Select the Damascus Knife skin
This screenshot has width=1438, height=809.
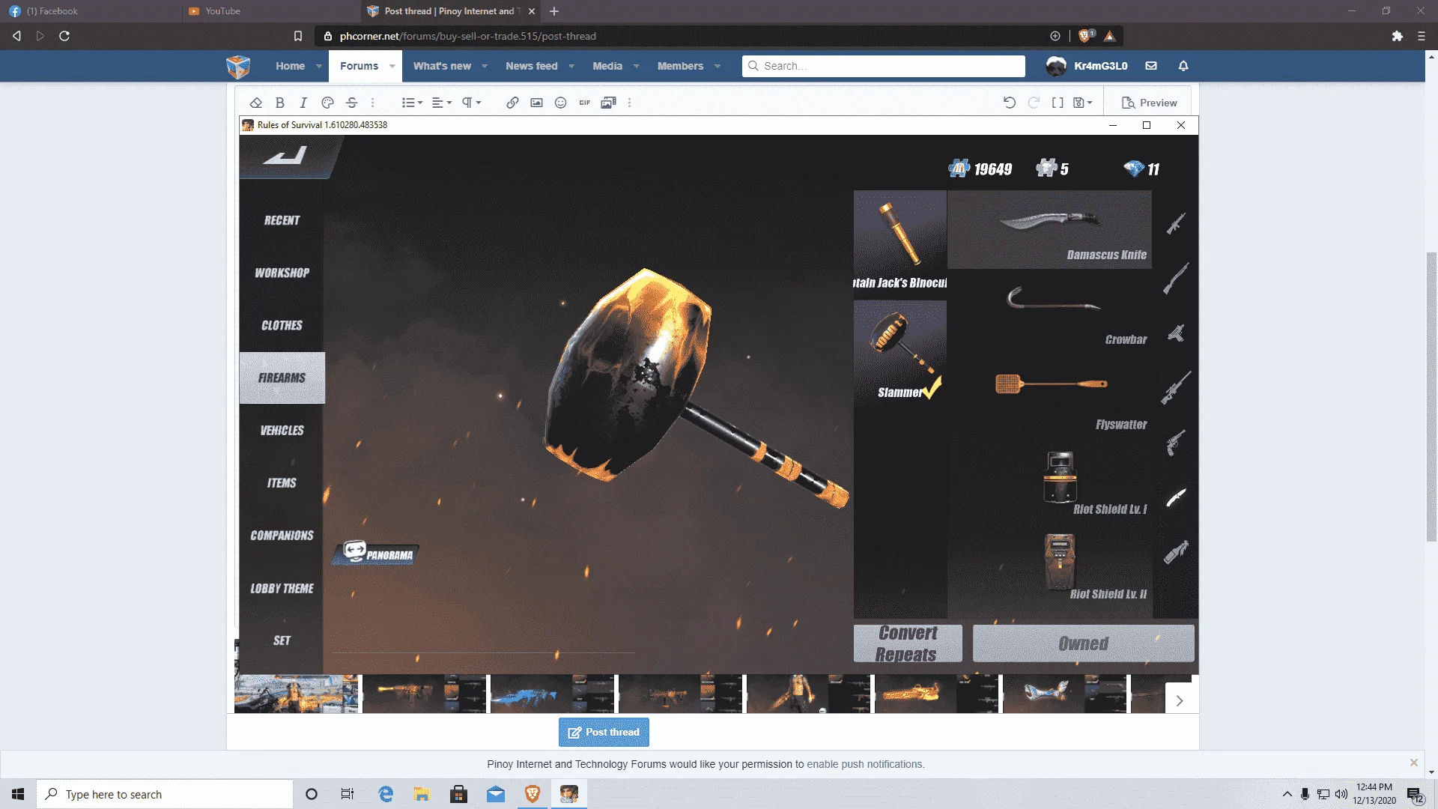pyautogui.click(x=1049, y=228)
